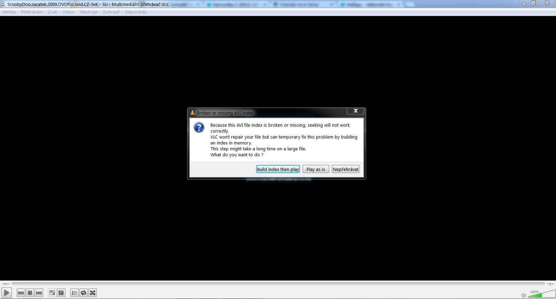Toggle fullscreen video mode icon
The image size is (556, 299).
(x=52, y=293)
